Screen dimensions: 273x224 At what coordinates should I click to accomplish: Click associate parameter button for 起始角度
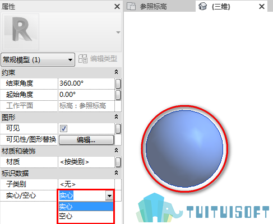pyautogui.click(x=118, y=95)
